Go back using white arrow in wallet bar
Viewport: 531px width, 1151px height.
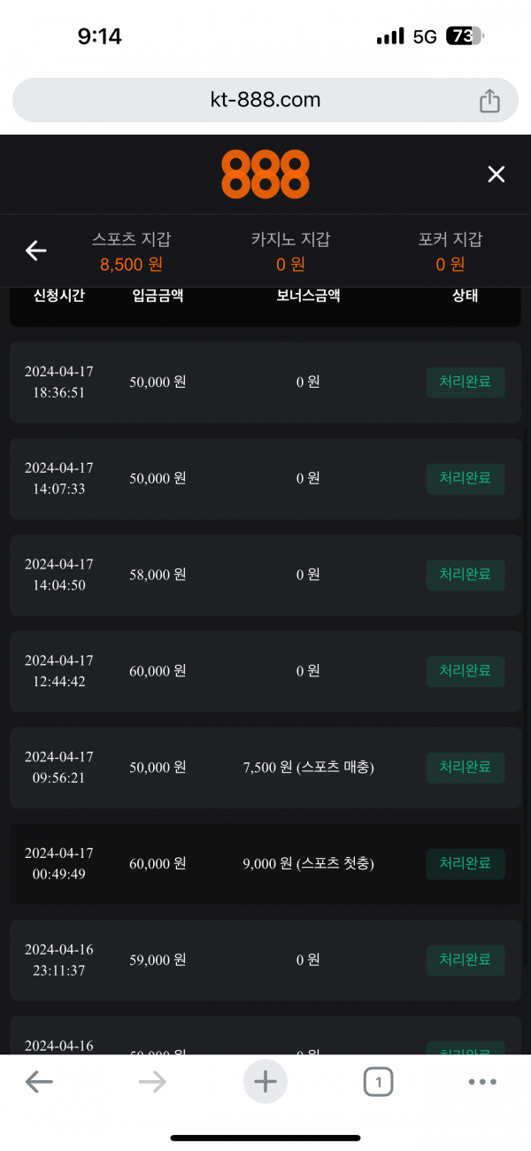pyautogui.click(x=35, y=251)
